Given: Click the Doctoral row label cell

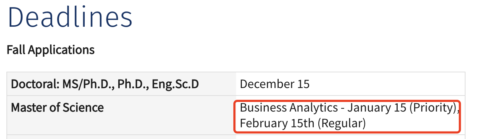Looking at the screenshot, I should tap(121, 84).
